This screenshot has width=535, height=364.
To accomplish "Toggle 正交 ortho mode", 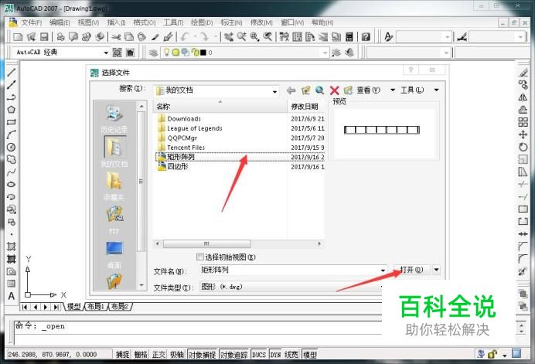I will tap(158, 355).
